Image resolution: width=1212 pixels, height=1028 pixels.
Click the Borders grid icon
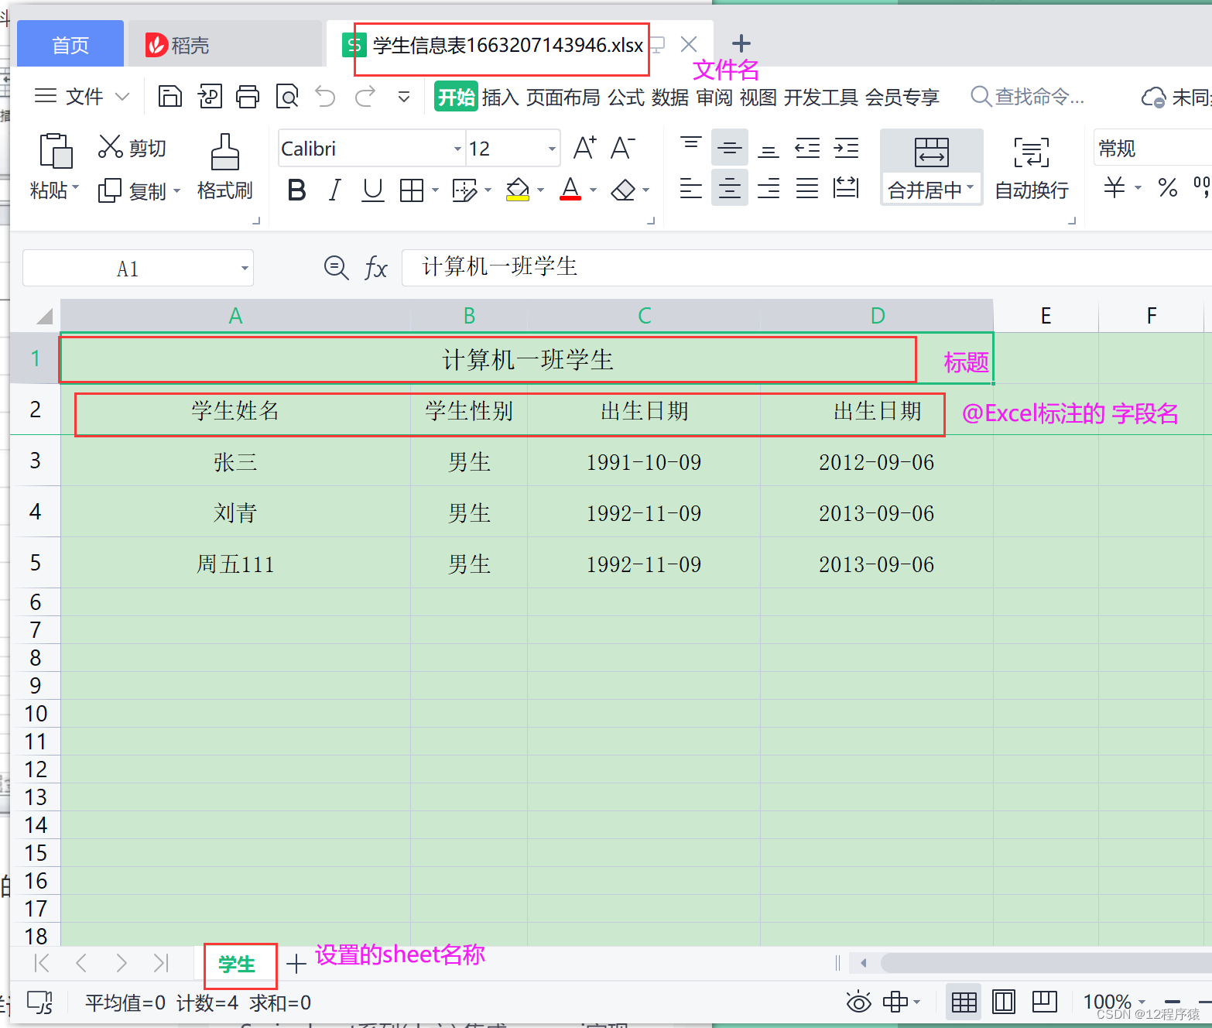pos(412,190)
